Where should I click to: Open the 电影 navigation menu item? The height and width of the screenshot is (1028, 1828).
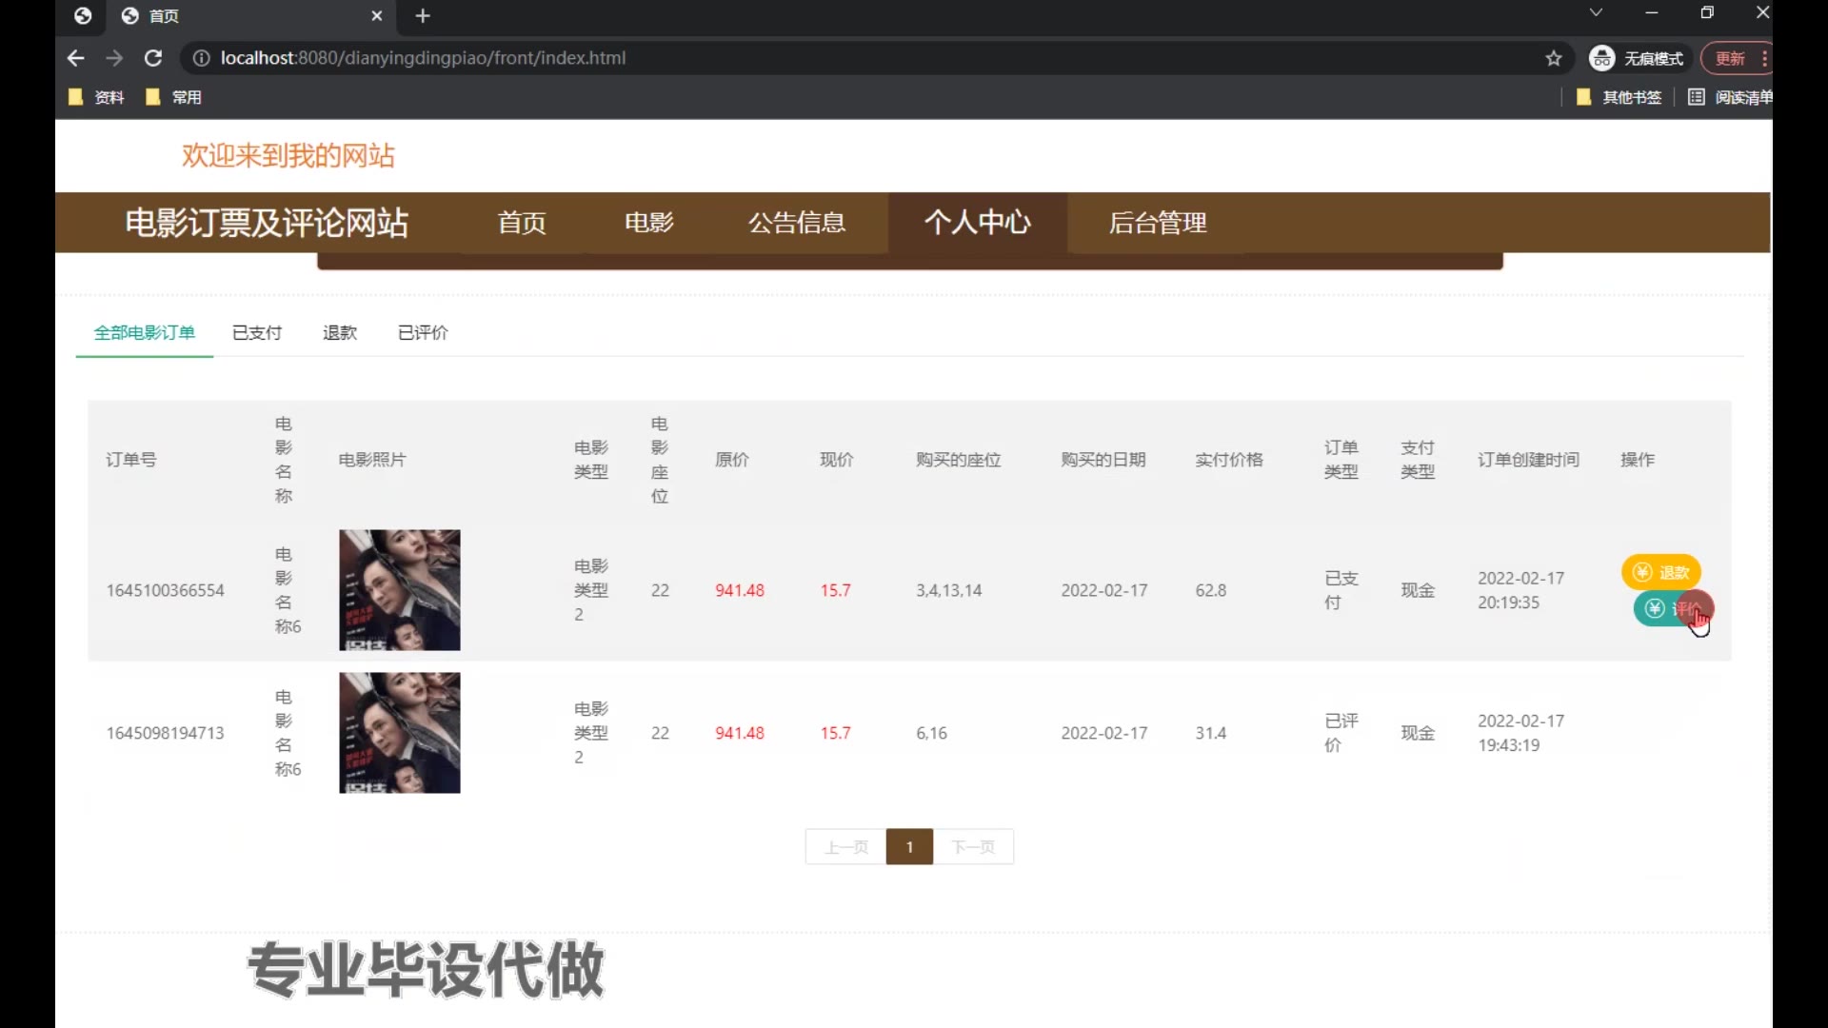tap(649, 223)
